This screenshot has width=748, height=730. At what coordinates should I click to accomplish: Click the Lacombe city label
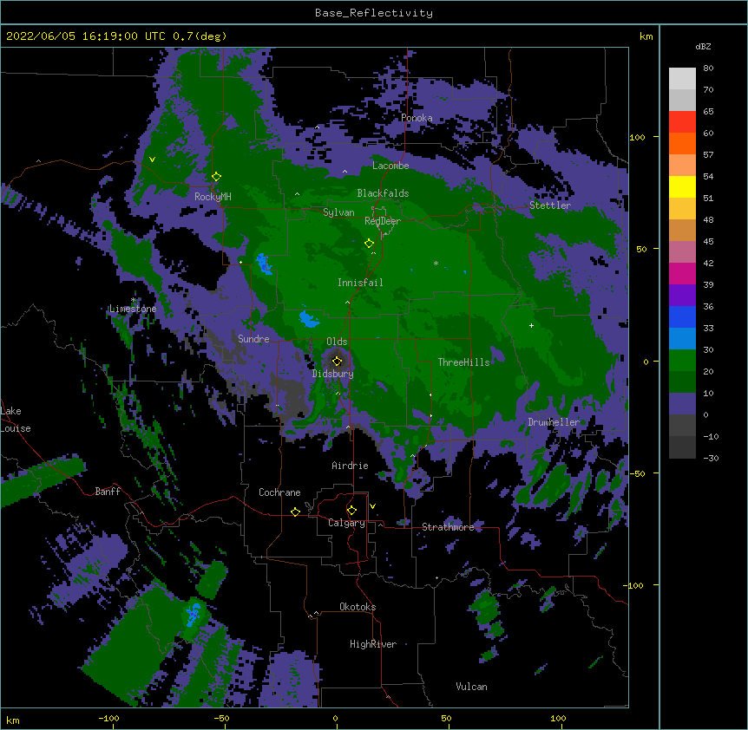[390, 166]
